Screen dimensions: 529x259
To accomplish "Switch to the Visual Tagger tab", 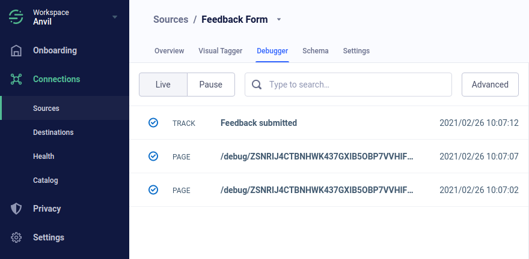I will [x=220, y=51].
